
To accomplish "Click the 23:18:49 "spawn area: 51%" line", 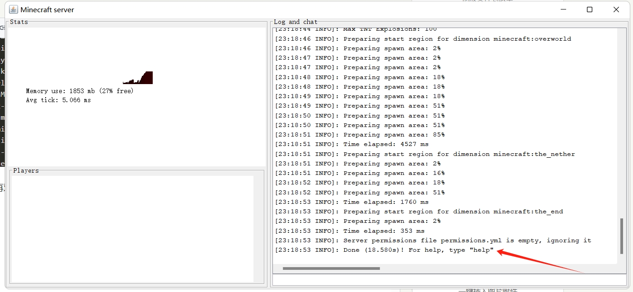I will [x=360, y=106].
